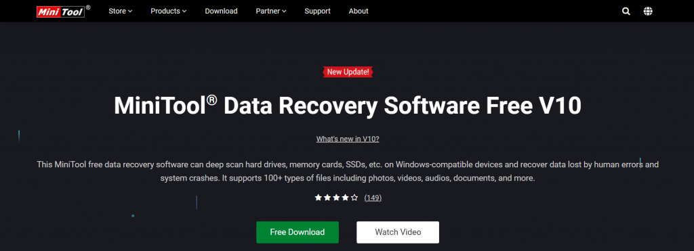Image resolution: width=694 pixels, height=251 pixels.
Task: Open the Support page
Action: (x=317, y=11)
